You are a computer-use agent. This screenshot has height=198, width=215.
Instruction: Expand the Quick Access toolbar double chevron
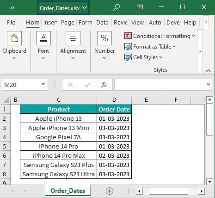(x=12, y=7)
